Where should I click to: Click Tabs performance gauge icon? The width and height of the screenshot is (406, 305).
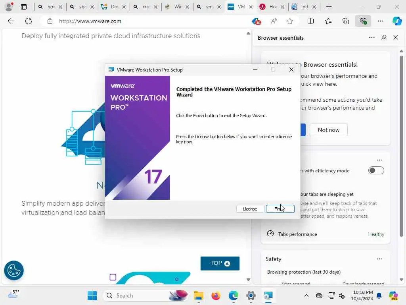coord(270,234)
